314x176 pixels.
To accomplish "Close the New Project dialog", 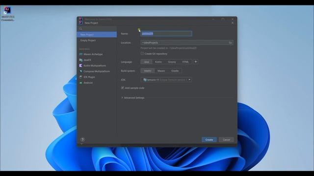I will click(233, 23).
